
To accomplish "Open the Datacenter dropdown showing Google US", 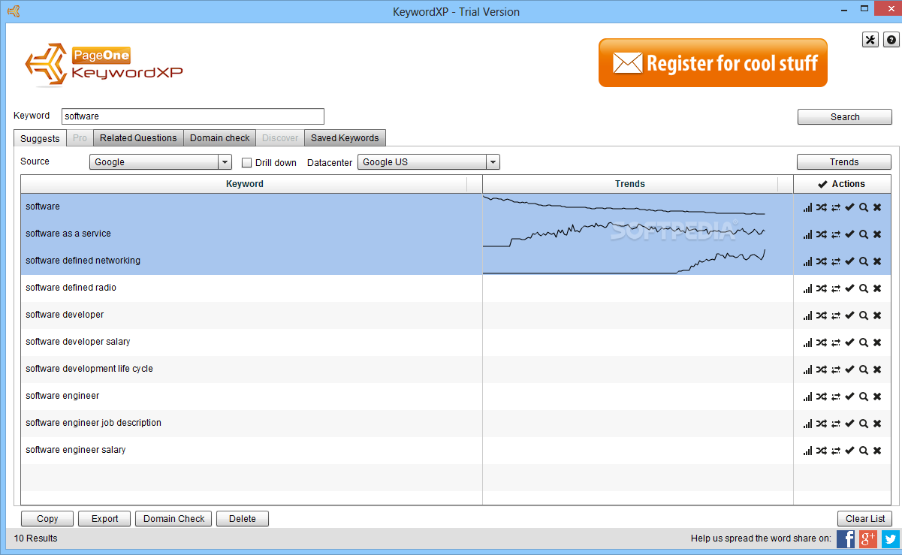I will click(x=429, y=162).
